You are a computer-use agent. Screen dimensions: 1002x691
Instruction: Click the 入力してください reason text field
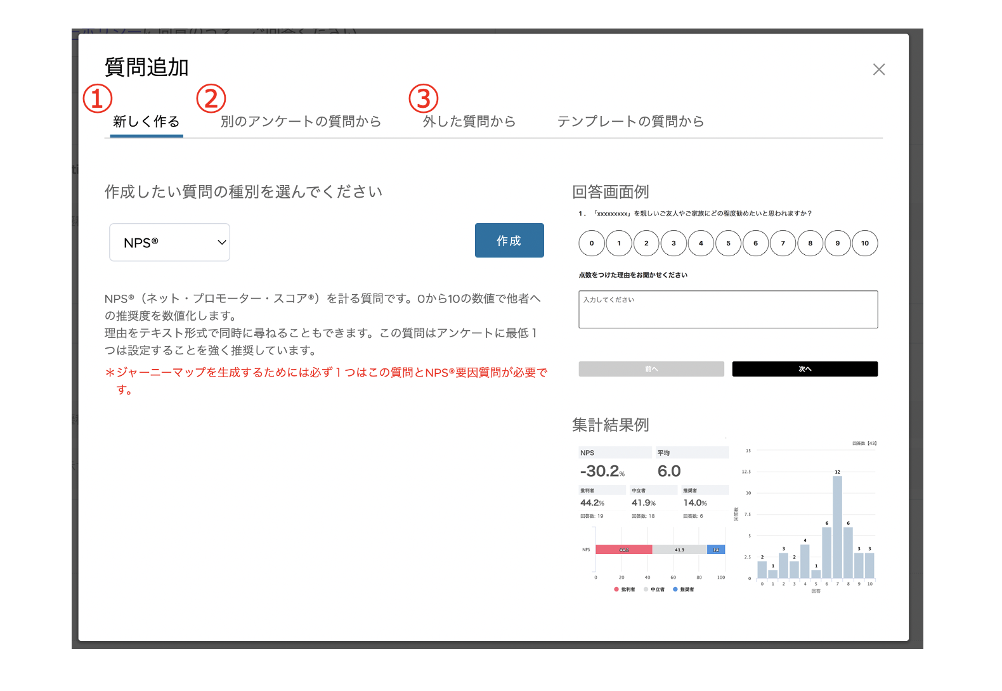click(x=728, y=309)
